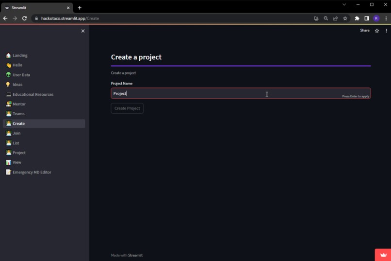Open the tab search chevron dropdown

click(344, 5)
